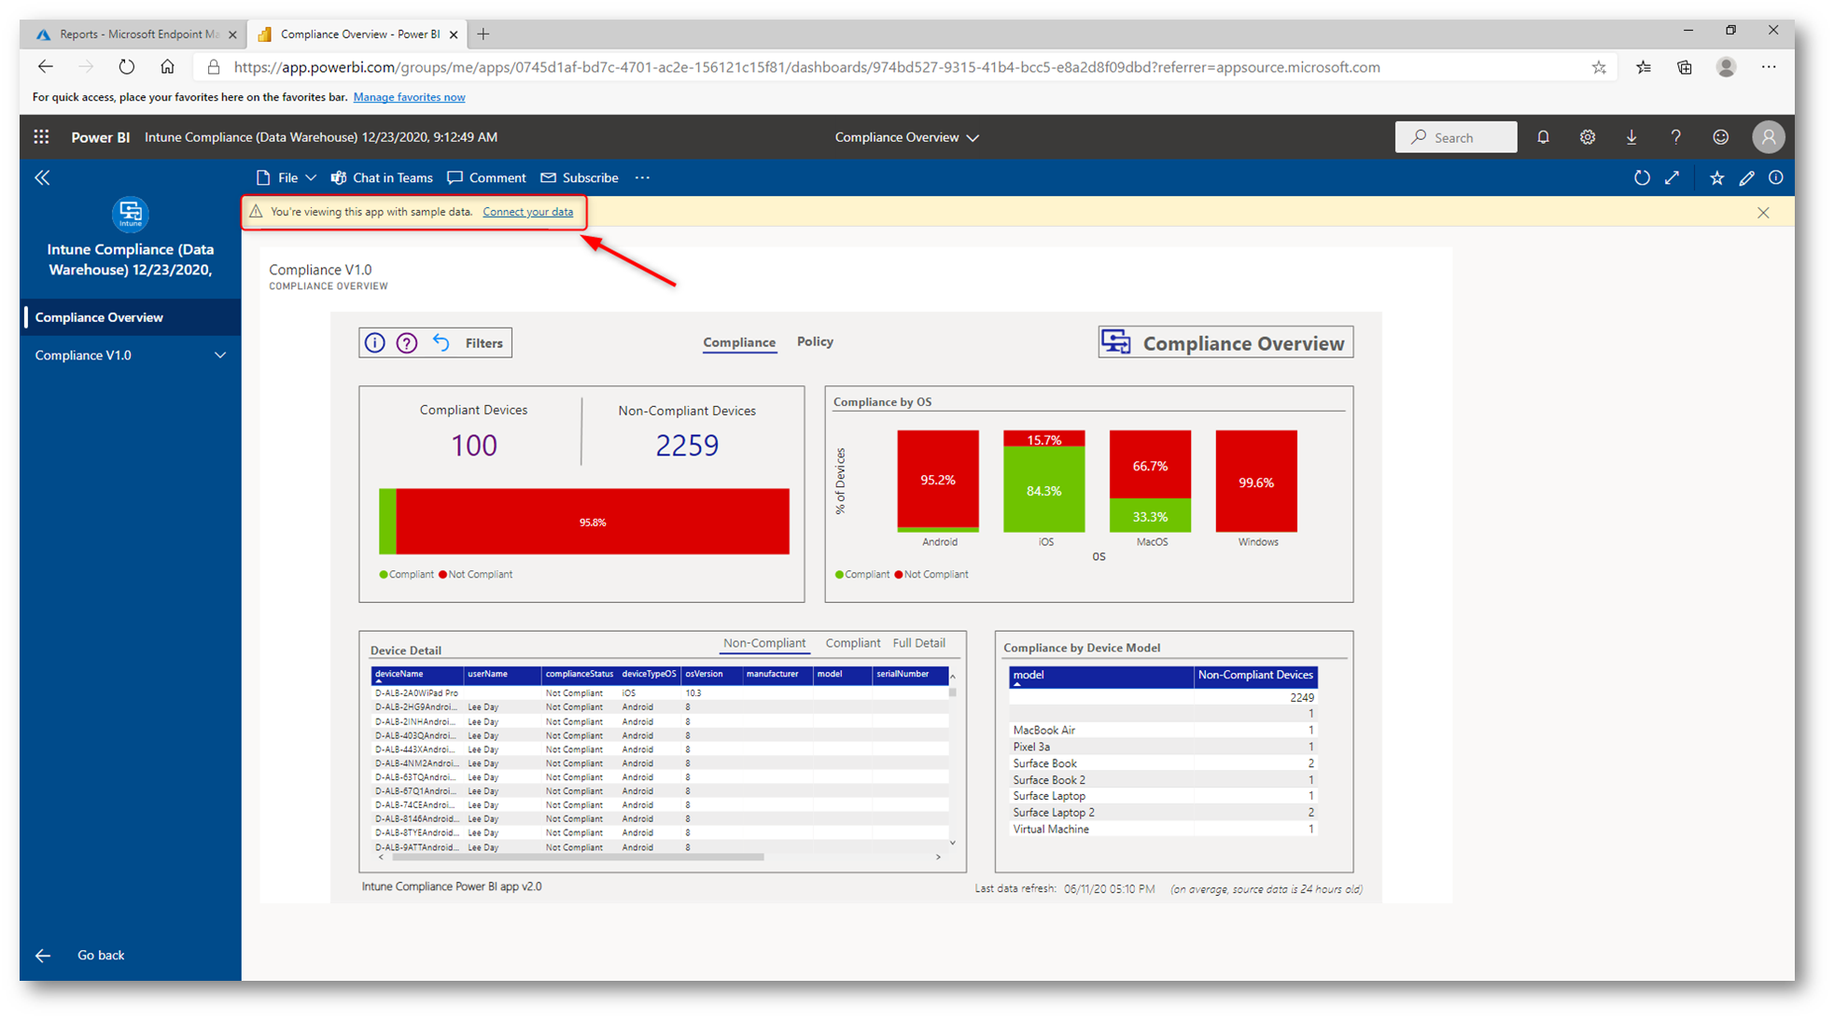Click the Device Detail horizontal scrollbar
1834x1020 pixels.
[579, 857]
